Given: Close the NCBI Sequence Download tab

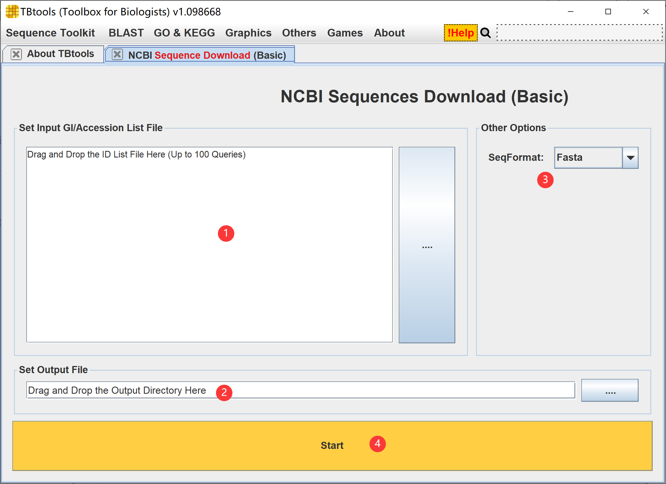Looking at the screenshot, I should pos(117,54).
